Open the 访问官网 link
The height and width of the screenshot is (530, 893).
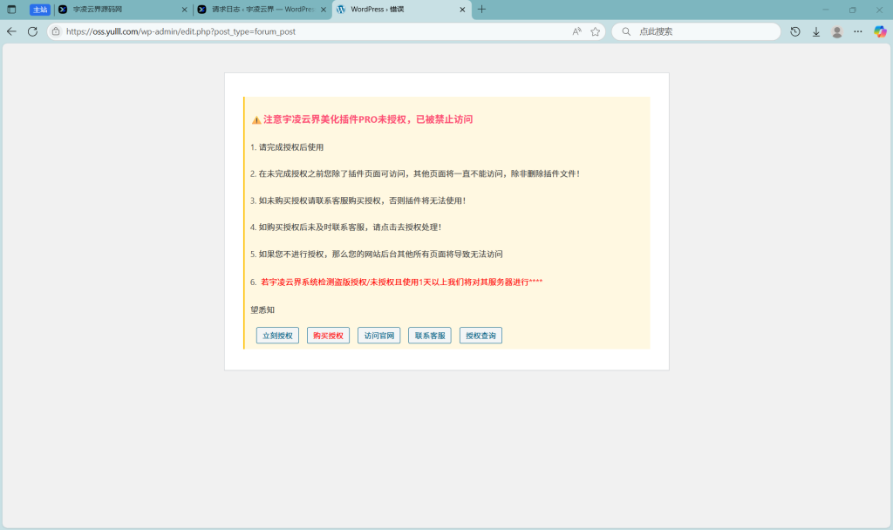click(378, 335)
